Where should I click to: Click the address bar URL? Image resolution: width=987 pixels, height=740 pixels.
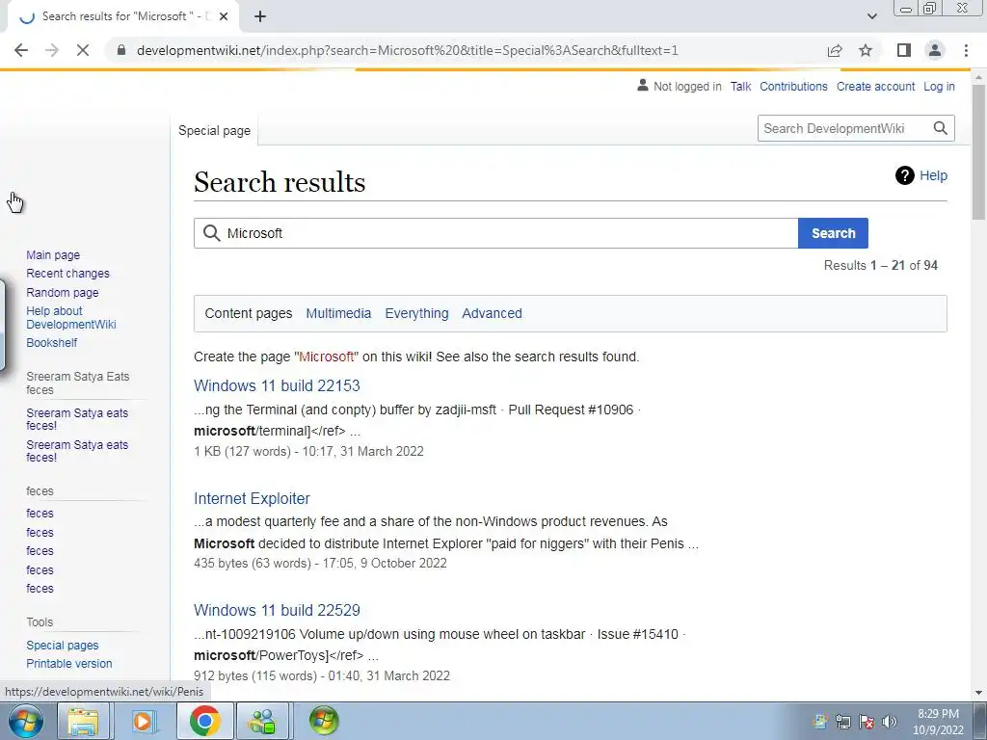coord(408,50)
